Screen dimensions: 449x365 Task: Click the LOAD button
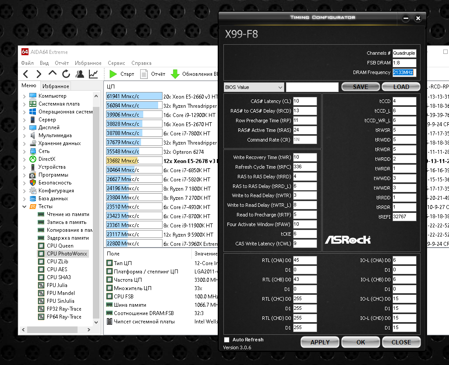coord(401,87)
